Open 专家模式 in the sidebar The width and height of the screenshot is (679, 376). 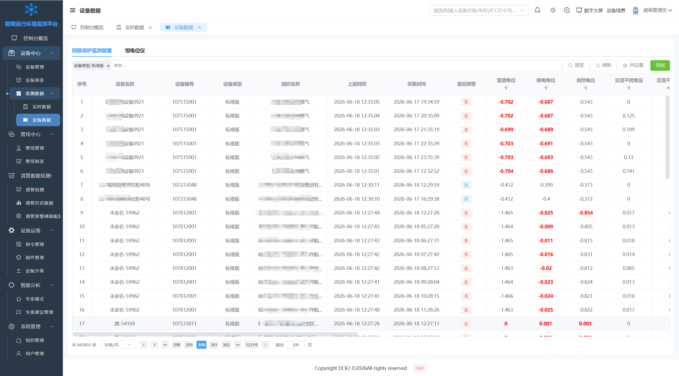click(x=35, y=299)
